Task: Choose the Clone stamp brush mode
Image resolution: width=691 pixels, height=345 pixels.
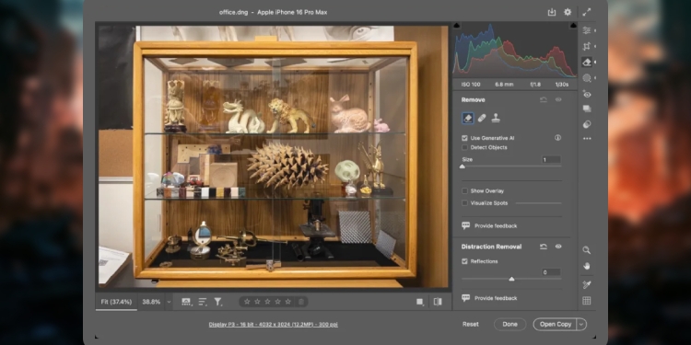Action: (x=496, y=118)
